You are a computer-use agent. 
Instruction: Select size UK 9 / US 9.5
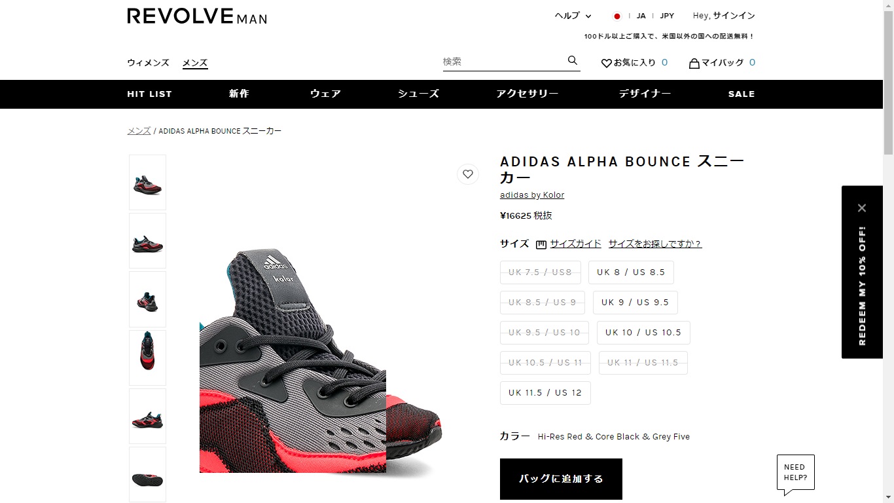pyautogui.click(x=635, y=303)
